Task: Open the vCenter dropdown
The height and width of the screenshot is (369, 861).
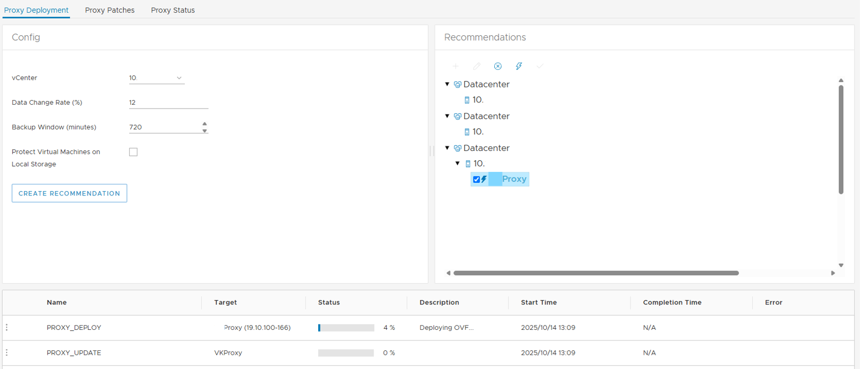Action: click(x=157, y=78)
